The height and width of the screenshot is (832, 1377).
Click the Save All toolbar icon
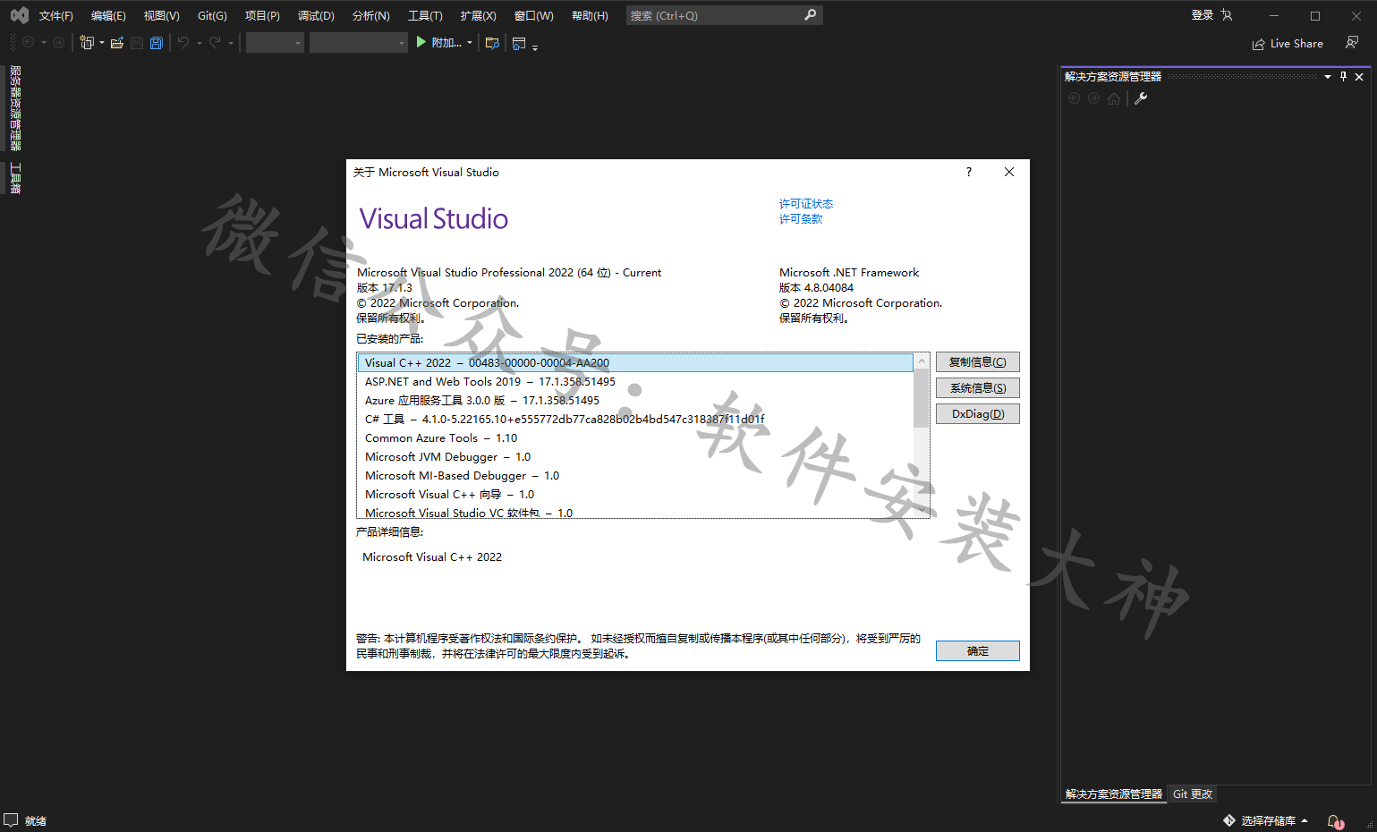pyautogui.click(x=157, y=43)
